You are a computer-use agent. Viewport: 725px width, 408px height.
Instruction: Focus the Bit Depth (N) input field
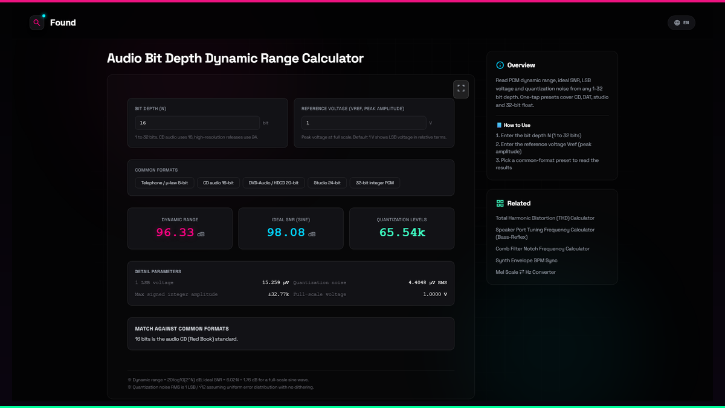click(198, 123)
